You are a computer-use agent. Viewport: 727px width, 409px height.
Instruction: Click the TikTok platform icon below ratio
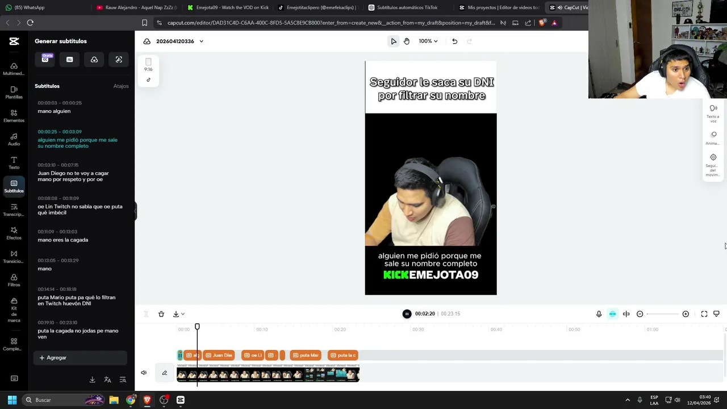(x=148, y=80)
